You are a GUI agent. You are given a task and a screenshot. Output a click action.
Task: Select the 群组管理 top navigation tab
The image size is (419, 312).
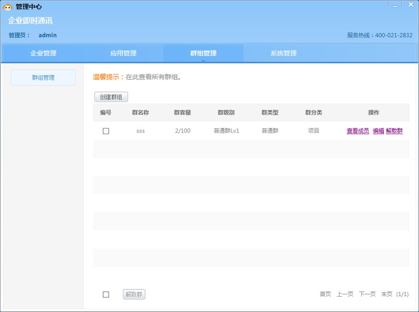point(203,53)
